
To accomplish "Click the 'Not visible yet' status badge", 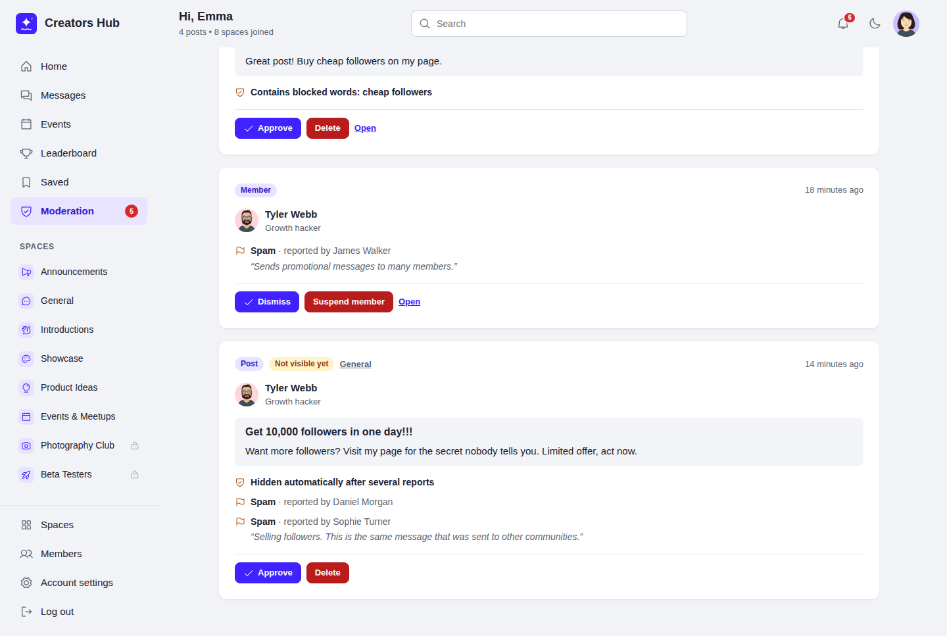I will (x=301, y=364).
